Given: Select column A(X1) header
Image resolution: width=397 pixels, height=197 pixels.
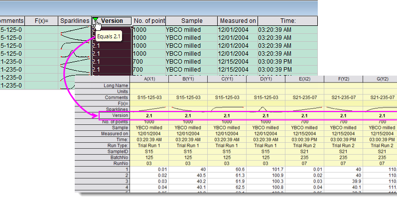Looking at the screenshot, I should coord(149,79).
